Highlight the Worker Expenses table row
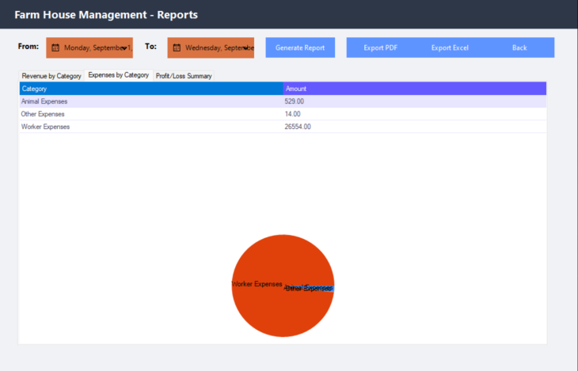This screenshot has height=371, width=578. coord(150,127)
